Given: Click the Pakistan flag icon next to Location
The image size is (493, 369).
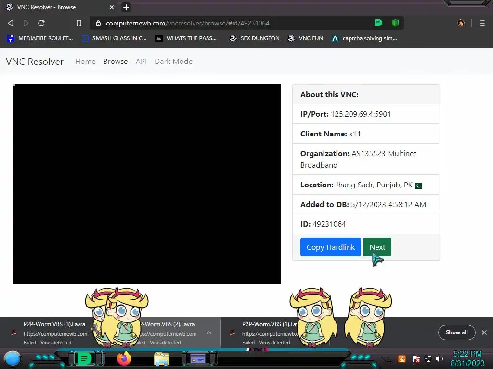Looking at the screenshot, I should (x=418, y=186).
